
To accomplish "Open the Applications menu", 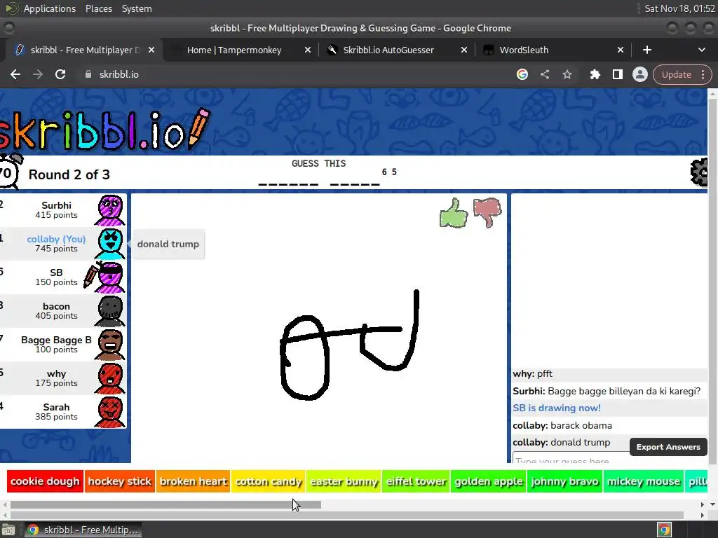I will click(x=50, y=8).
